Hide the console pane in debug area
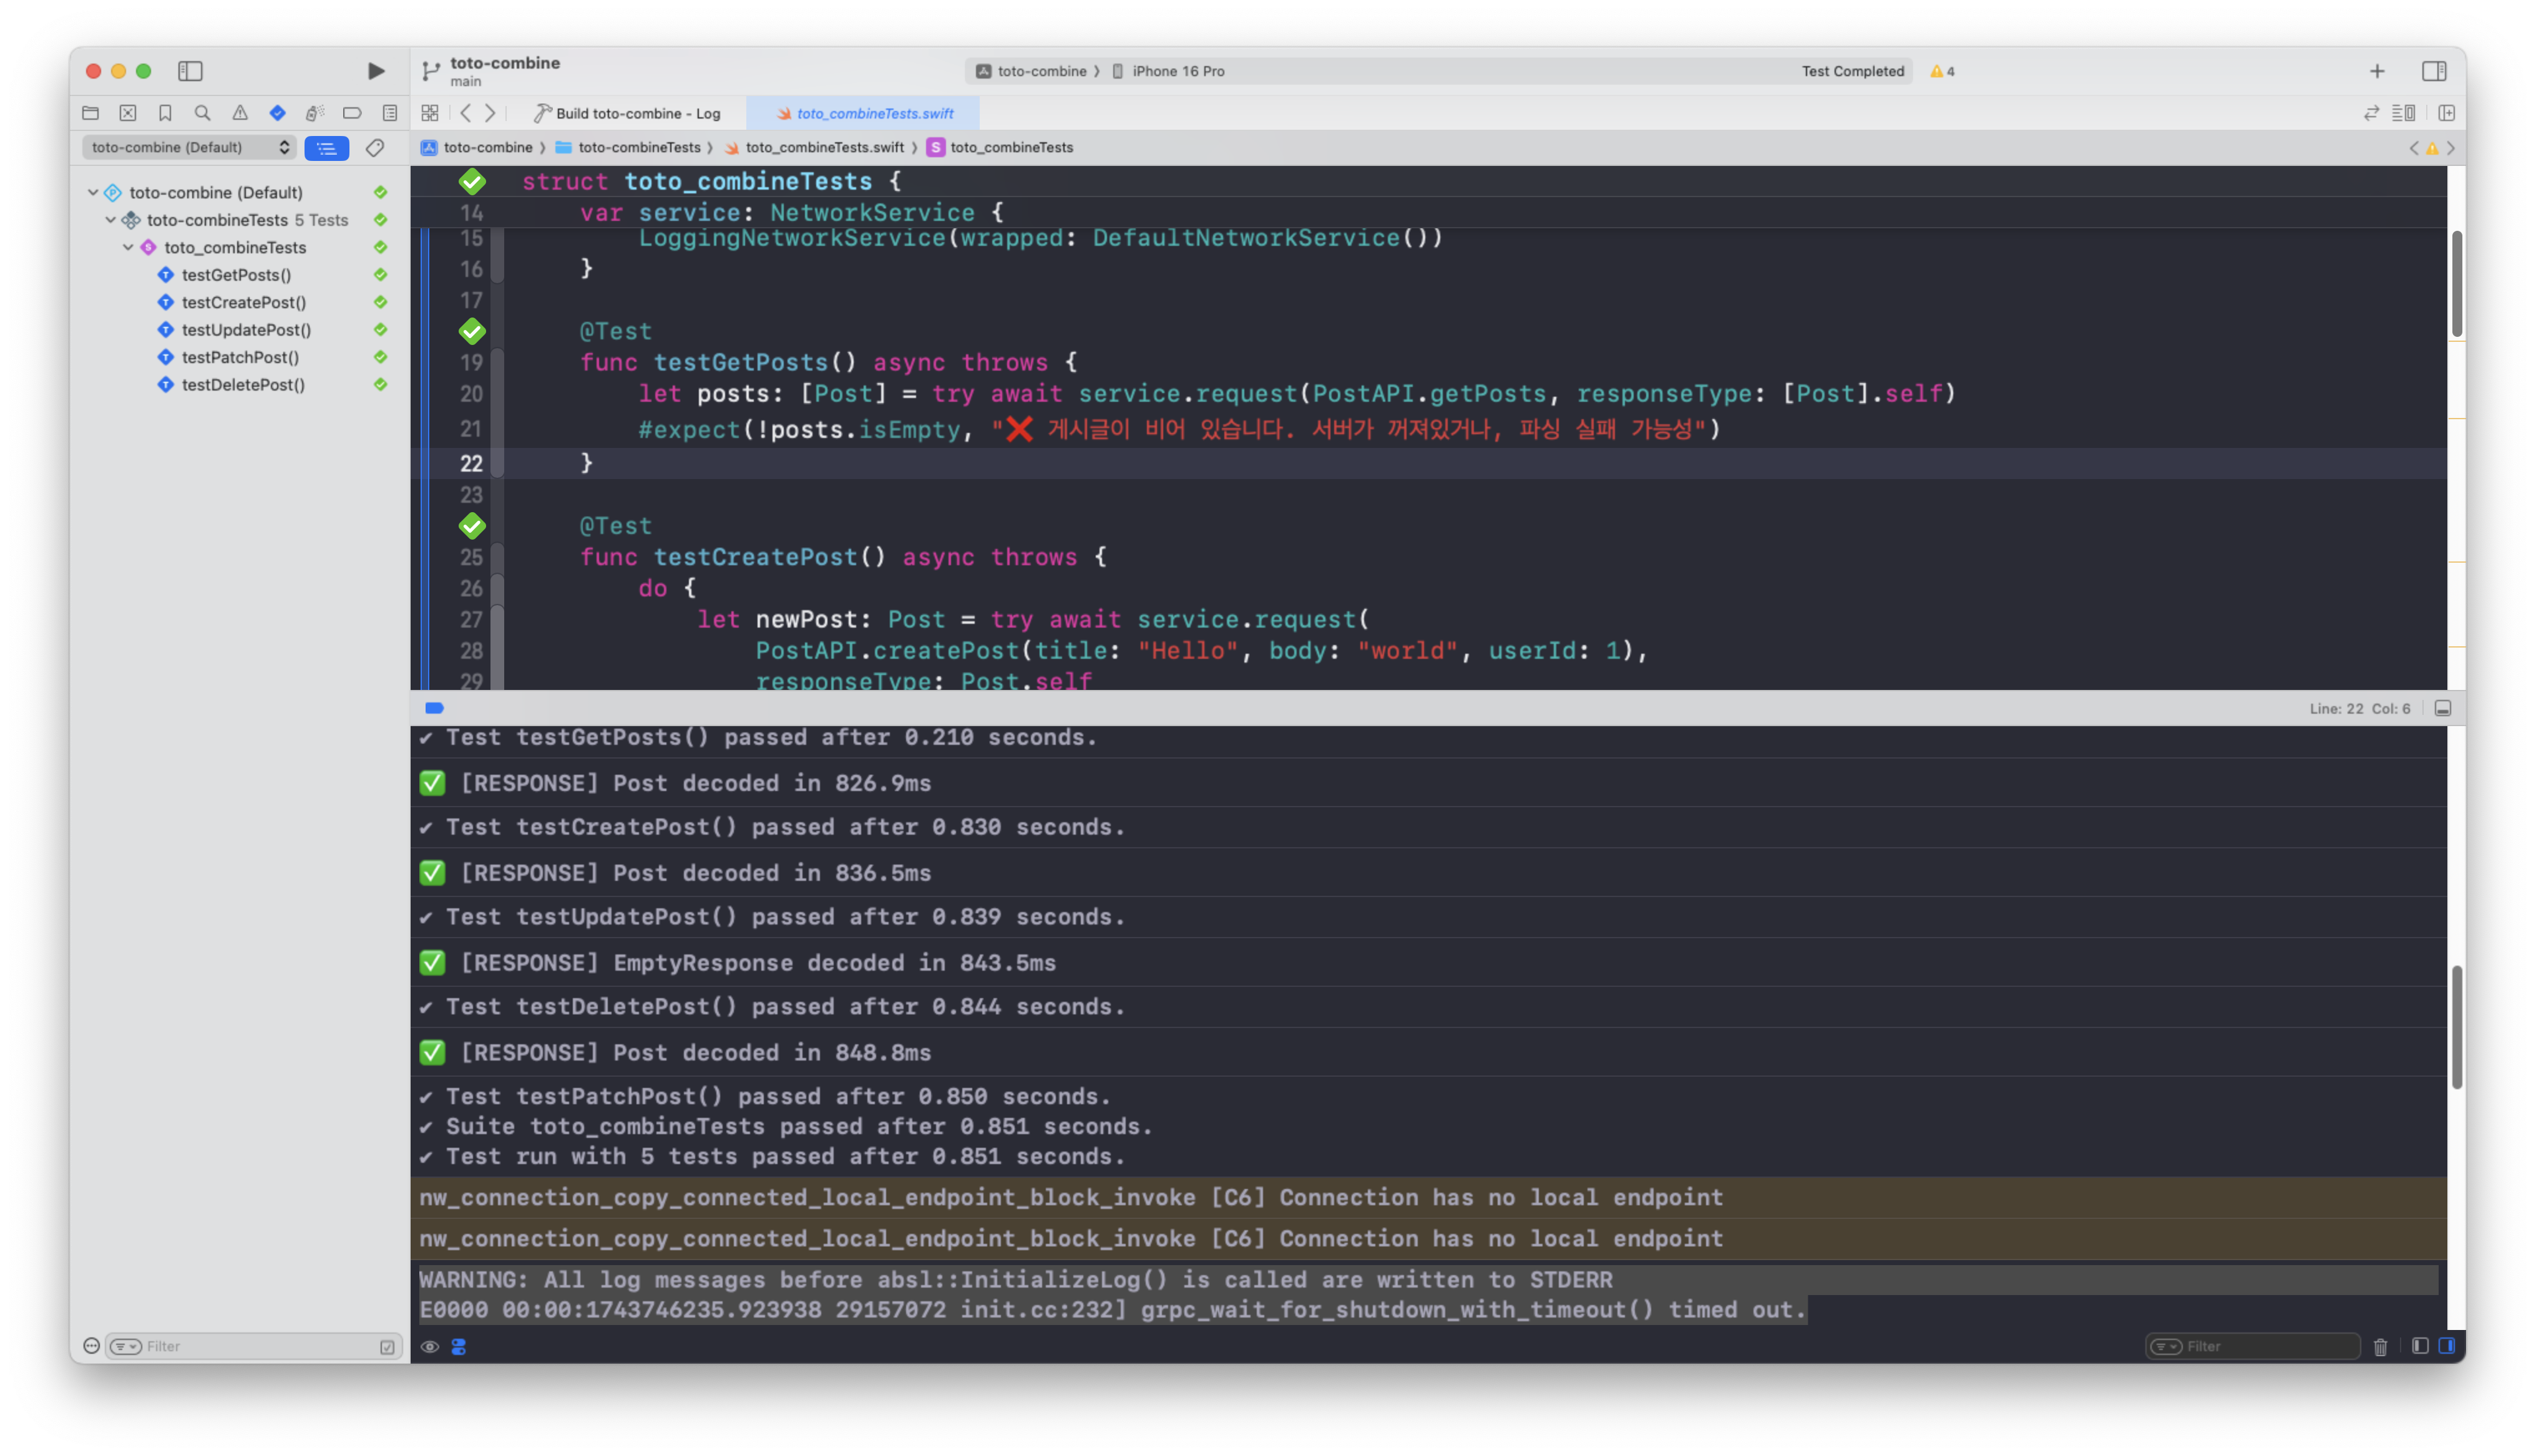 pos(2446,1346)
